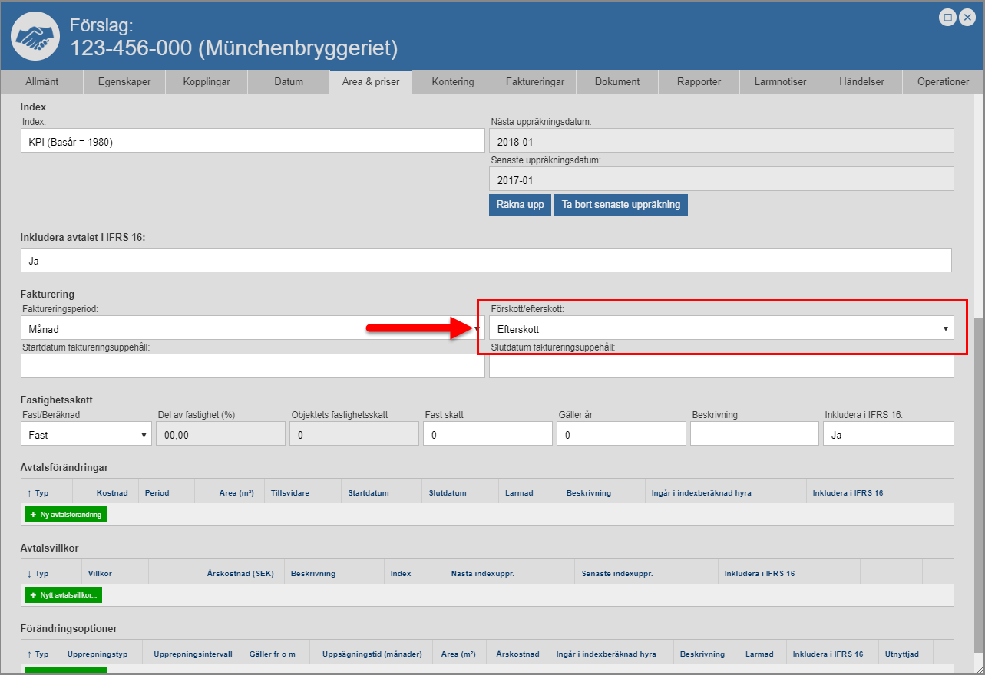Viewport: 985px width, 675px height.
Task: Click Ta bort senaste uppräkning button
Action: tap(620, 205)
